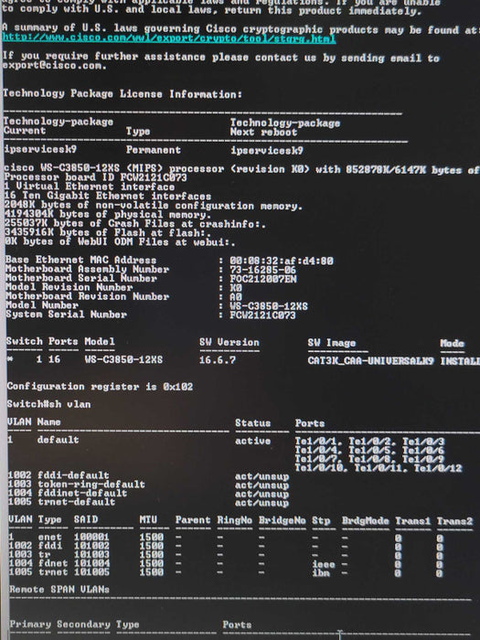
Task: Click the 'Remote SPAN VLANs' heading
Action: (59, 590)
